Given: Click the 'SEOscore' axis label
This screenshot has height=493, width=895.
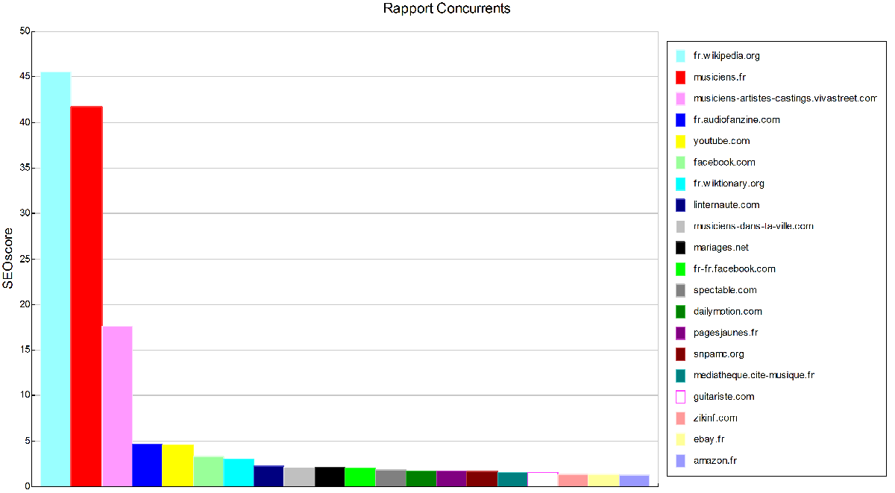Looking at the screenshot, I should [8, 259].
